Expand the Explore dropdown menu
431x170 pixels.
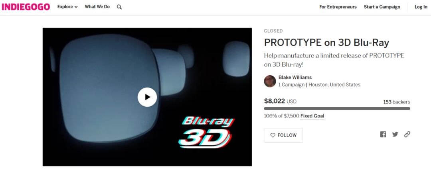point(67,7)
